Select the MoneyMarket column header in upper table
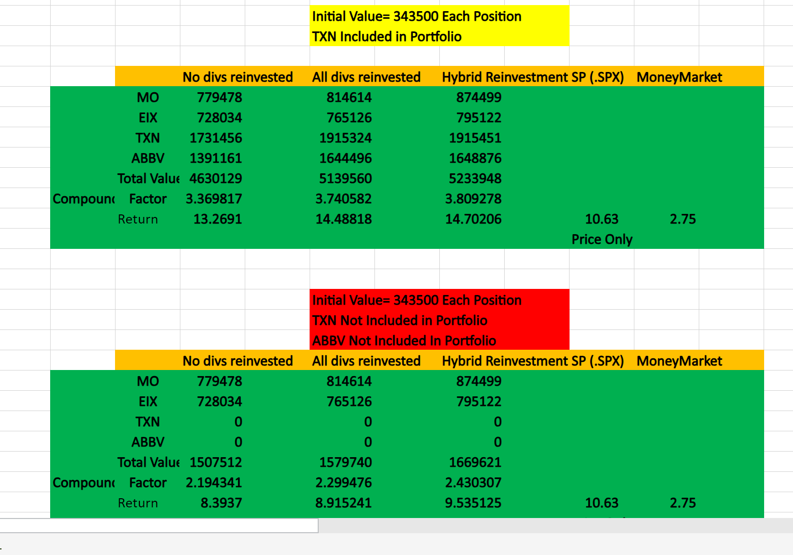This screenshot has height=555, width=793. [x=680, y=77]
